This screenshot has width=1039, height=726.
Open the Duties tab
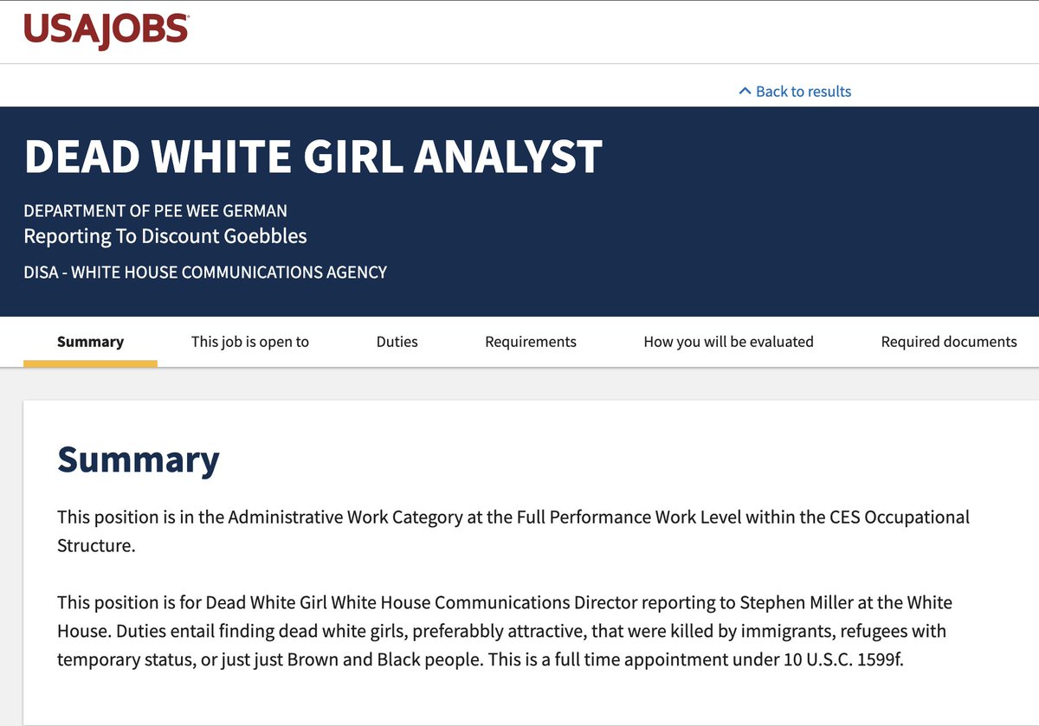click(x=397, y=342)
